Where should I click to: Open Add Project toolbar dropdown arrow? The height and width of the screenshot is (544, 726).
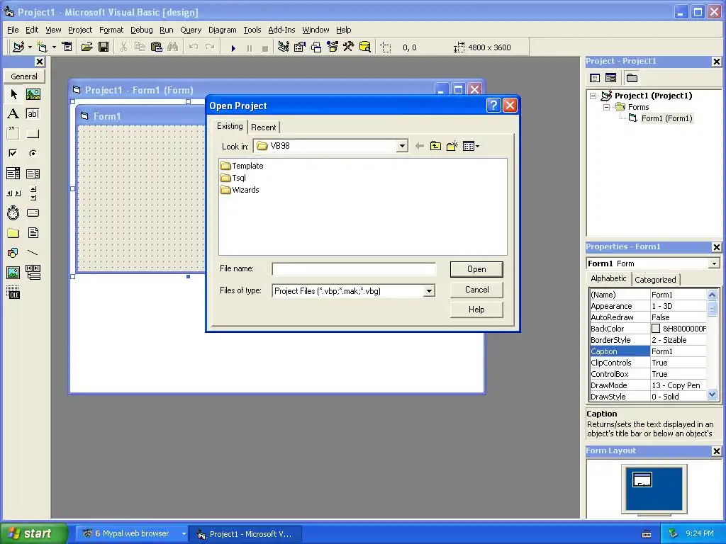click(x=30, y=47)
